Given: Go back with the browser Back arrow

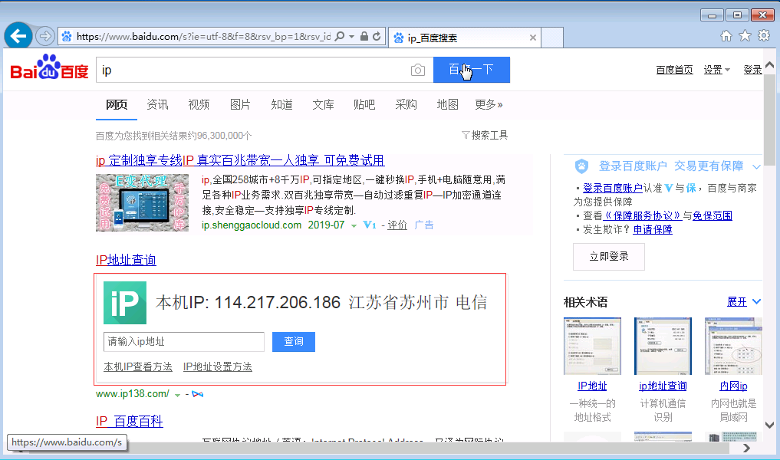Looking at the screenshot, I should click(x=18, y=36).
